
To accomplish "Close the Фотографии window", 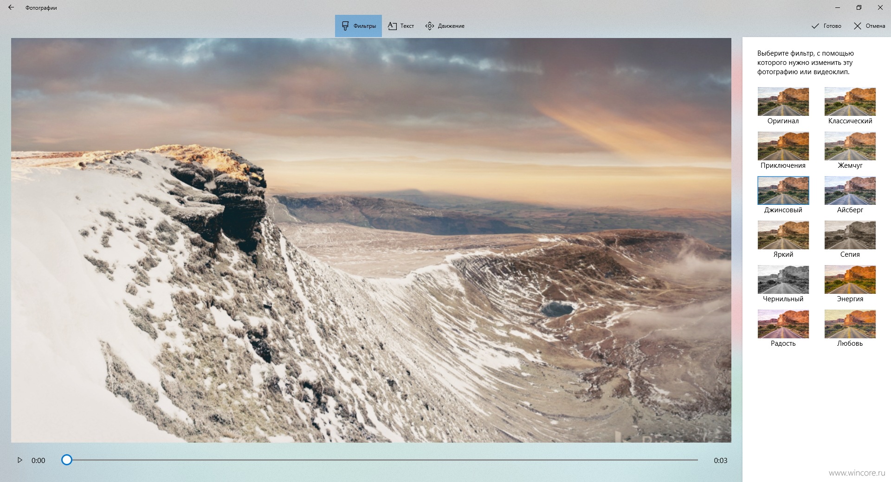I will (880, 7).
